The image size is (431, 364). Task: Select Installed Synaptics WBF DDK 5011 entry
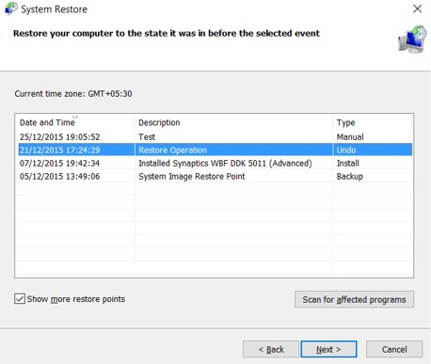point(215,163)
